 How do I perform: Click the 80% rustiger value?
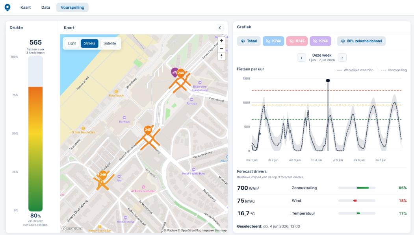point(35,215)
